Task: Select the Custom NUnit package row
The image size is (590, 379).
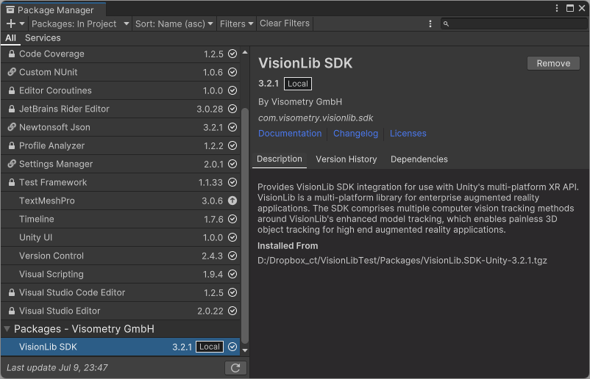Action: [121, 72]
